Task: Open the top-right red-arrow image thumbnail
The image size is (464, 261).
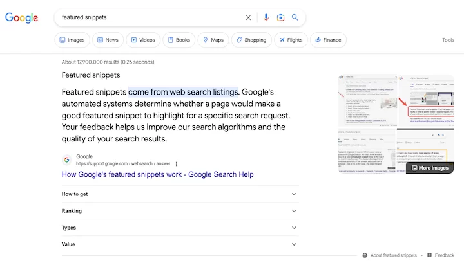Action: (x=426, y=100)
